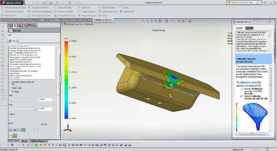Open the SolidWorks logo menu arrow
The height and width of the screenshot is (151, 277).
pyautogui.click(x=24, y=3)
